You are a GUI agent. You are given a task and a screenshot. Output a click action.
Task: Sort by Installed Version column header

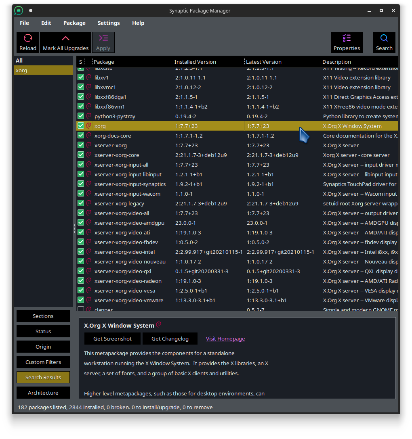point(208,62)
